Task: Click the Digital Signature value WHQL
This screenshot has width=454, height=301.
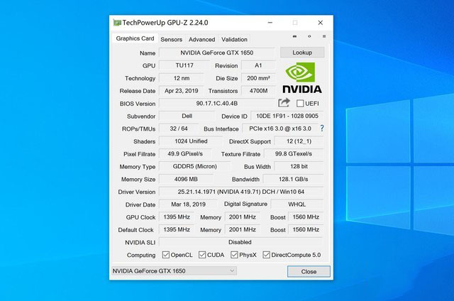Action: 297,204
